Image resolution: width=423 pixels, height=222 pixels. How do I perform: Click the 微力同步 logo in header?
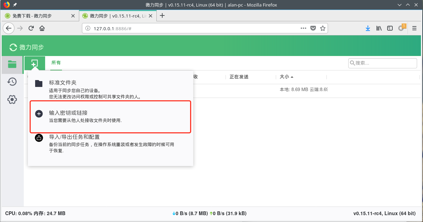[x=27, y=47]
